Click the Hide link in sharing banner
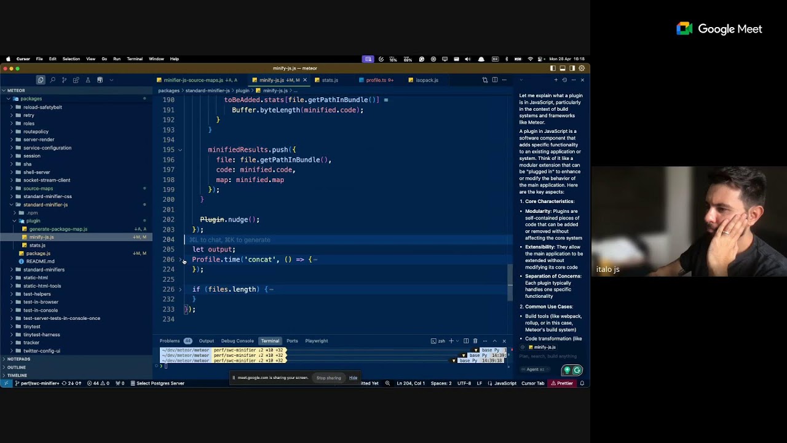Viewport: 787px width, 443px height. [x=353, y=378]
